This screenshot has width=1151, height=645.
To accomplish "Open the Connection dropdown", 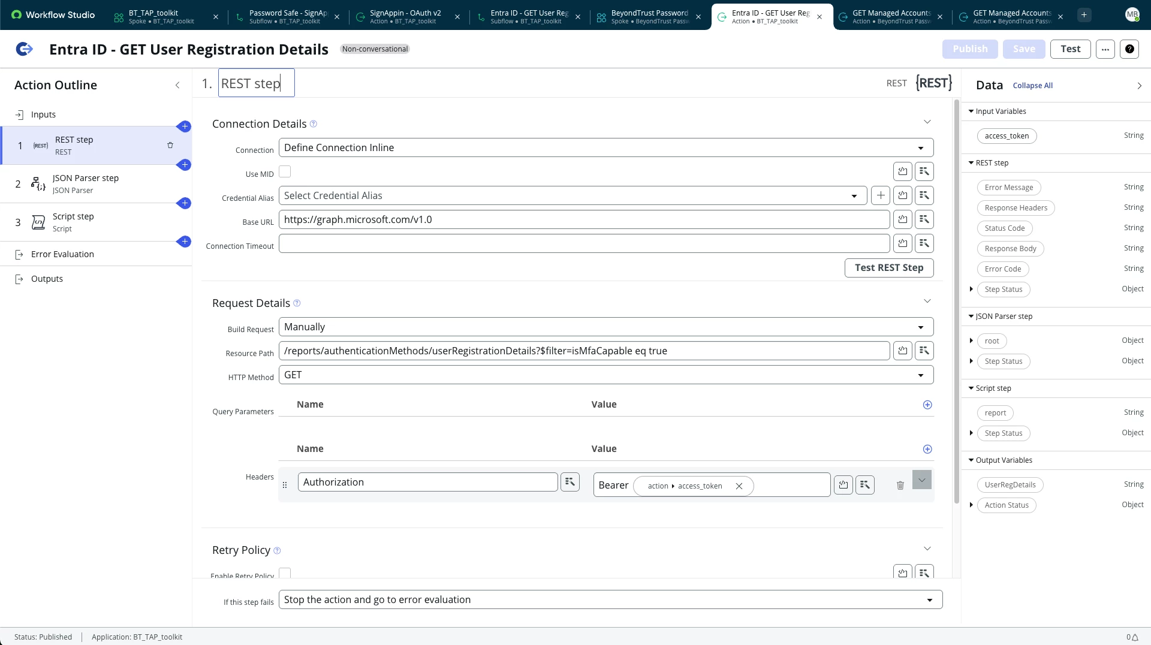I will tap(606, 147).
